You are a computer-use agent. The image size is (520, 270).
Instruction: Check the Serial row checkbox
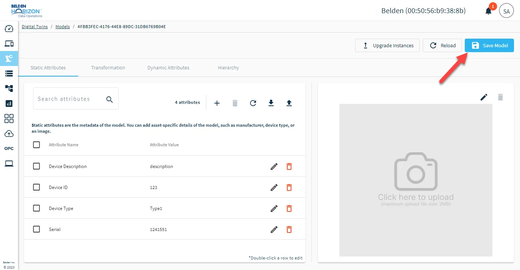click(36, 229)
